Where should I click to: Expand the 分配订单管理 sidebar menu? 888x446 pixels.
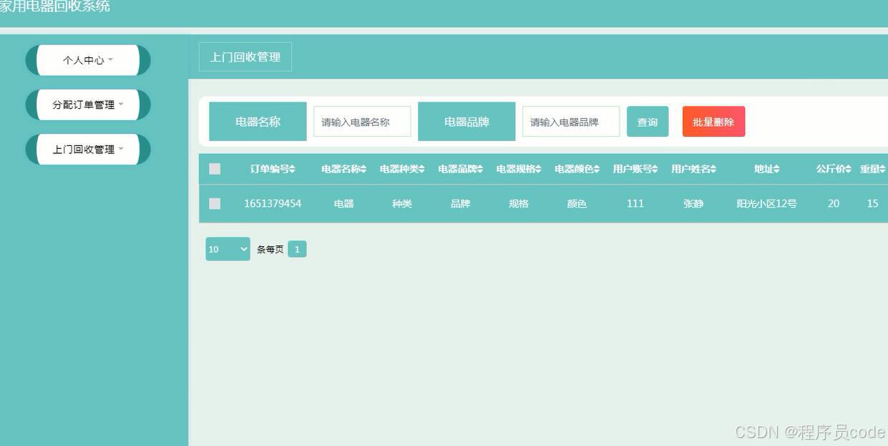87,105
